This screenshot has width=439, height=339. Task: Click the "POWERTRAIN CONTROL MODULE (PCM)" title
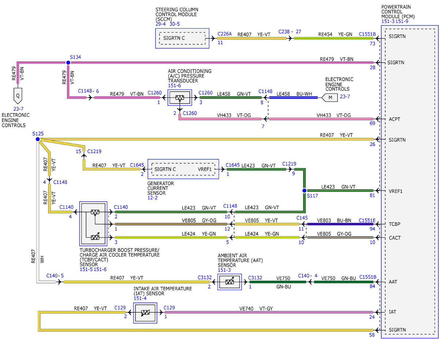(398, 12)
